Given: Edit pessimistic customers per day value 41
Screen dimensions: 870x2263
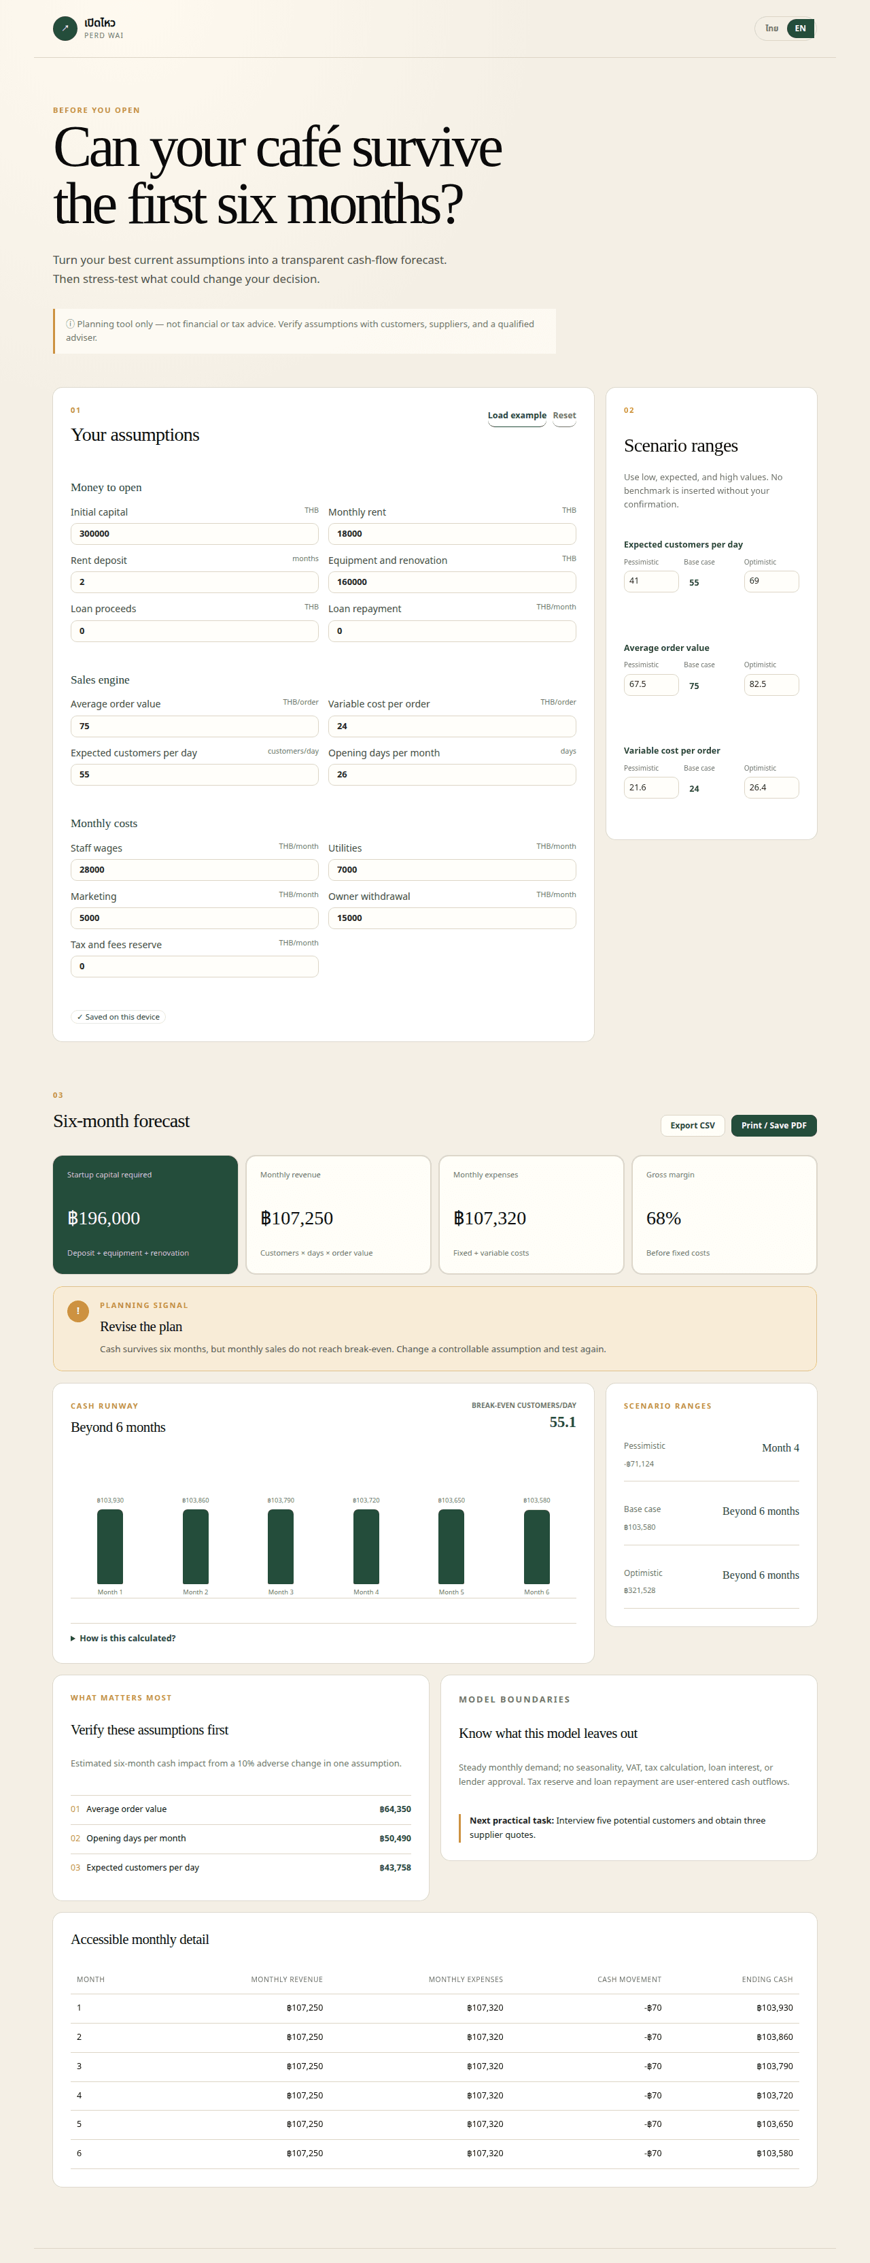Looking at the screenshot, I should (651, 581).
